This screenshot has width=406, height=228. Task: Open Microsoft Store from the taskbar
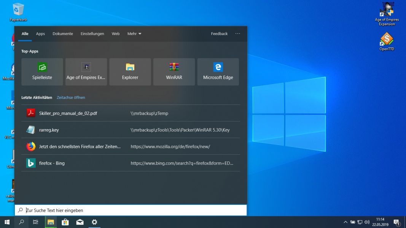coord(65,222)
